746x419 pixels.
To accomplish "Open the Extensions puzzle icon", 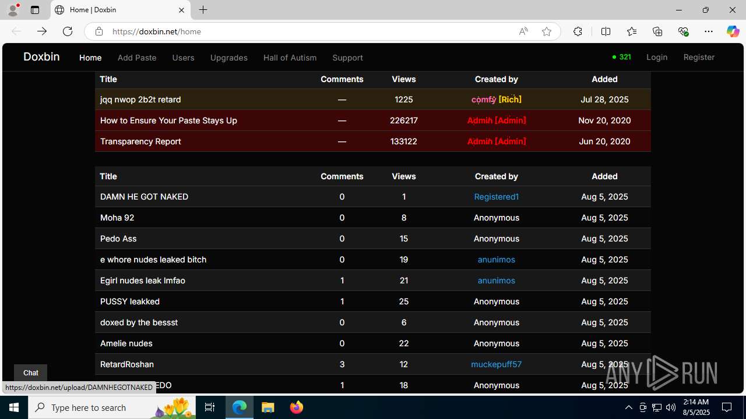I will point(578,31).
